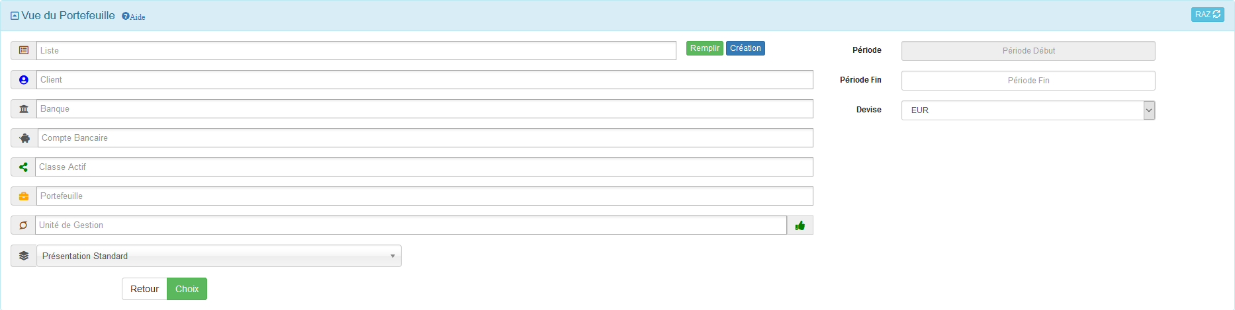Click the orange briefcase icon for Portefeuille
This screenshot has height=310, width=1235.
click(x=24, y=196)
